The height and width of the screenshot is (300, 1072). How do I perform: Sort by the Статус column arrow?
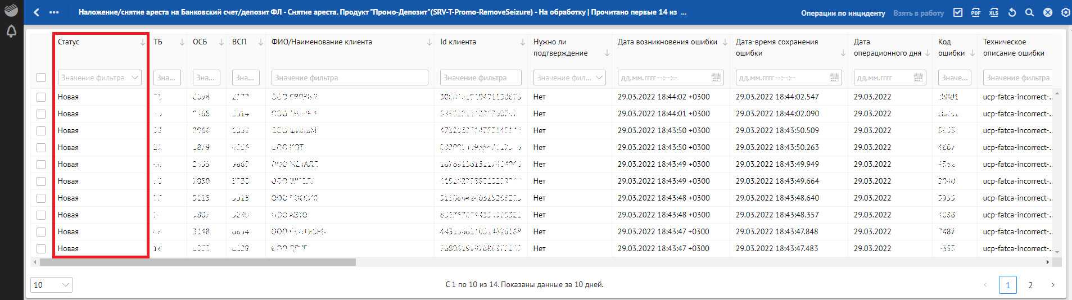142,42
